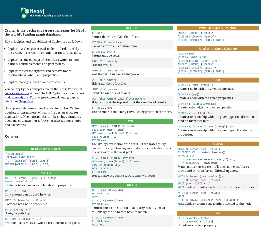Click the Write-Only Query Structure header
Viewport: 261px width, 227px height.
[x=218, y=28]
